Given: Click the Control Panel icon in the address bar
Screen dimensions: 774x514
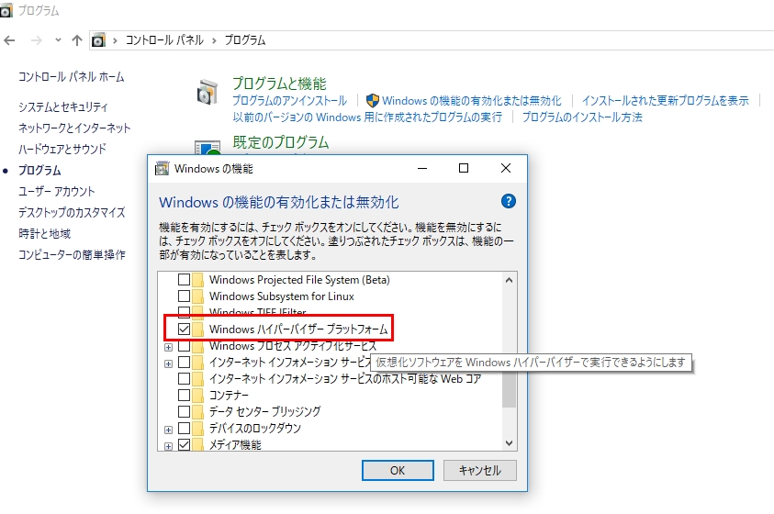Looking at the screenshot, I should pyautogui.click(x=99, y=40).
